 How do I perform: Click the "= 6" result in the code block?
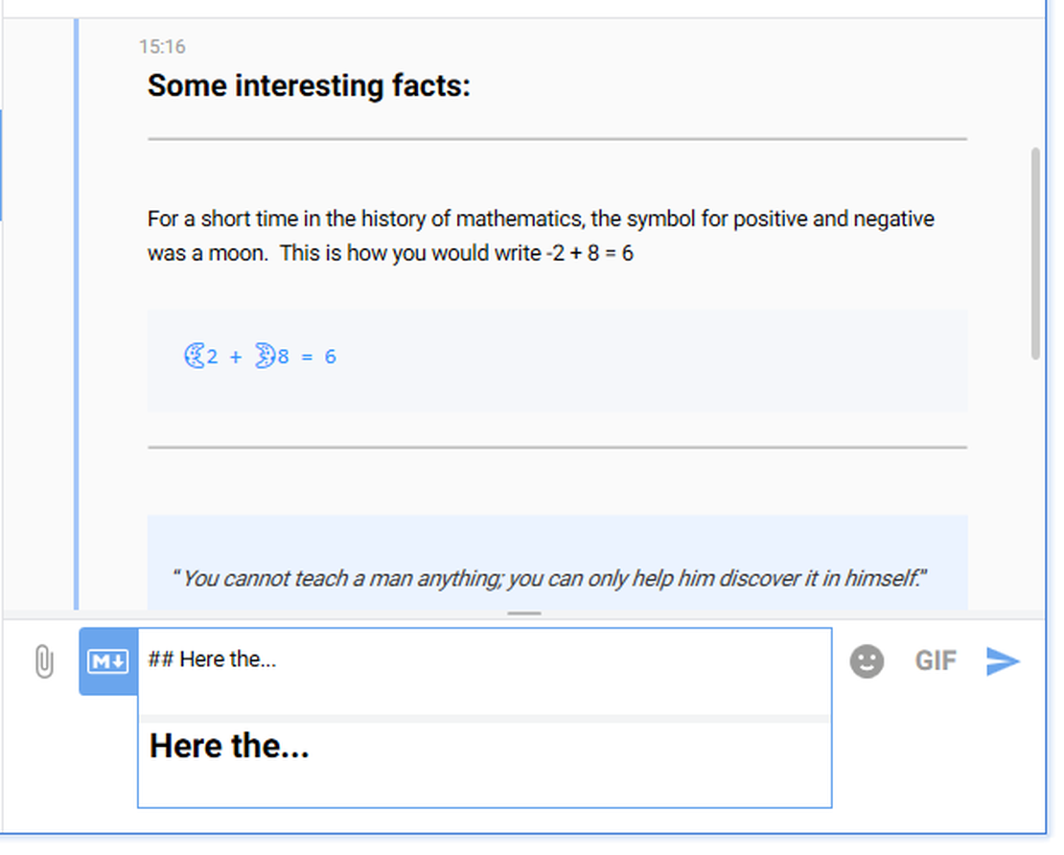pyautogui.click(x=318, y=357)
